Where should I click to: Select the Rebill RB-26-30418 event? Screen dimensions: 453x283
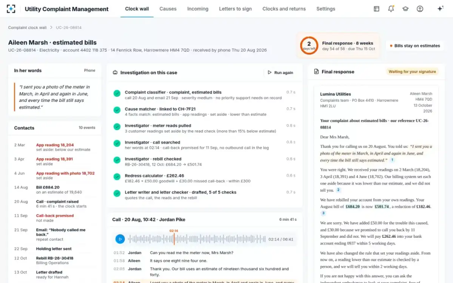tap(55, 260)
